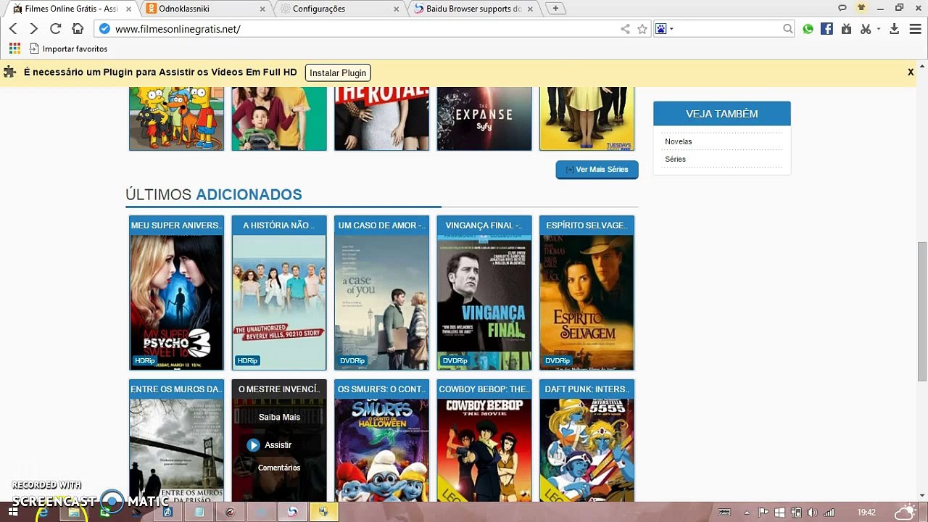Open the Facebook toolbar icon
Image resolution: width=928 pixels, height=522 pixels.
click(x=826, y=29)
